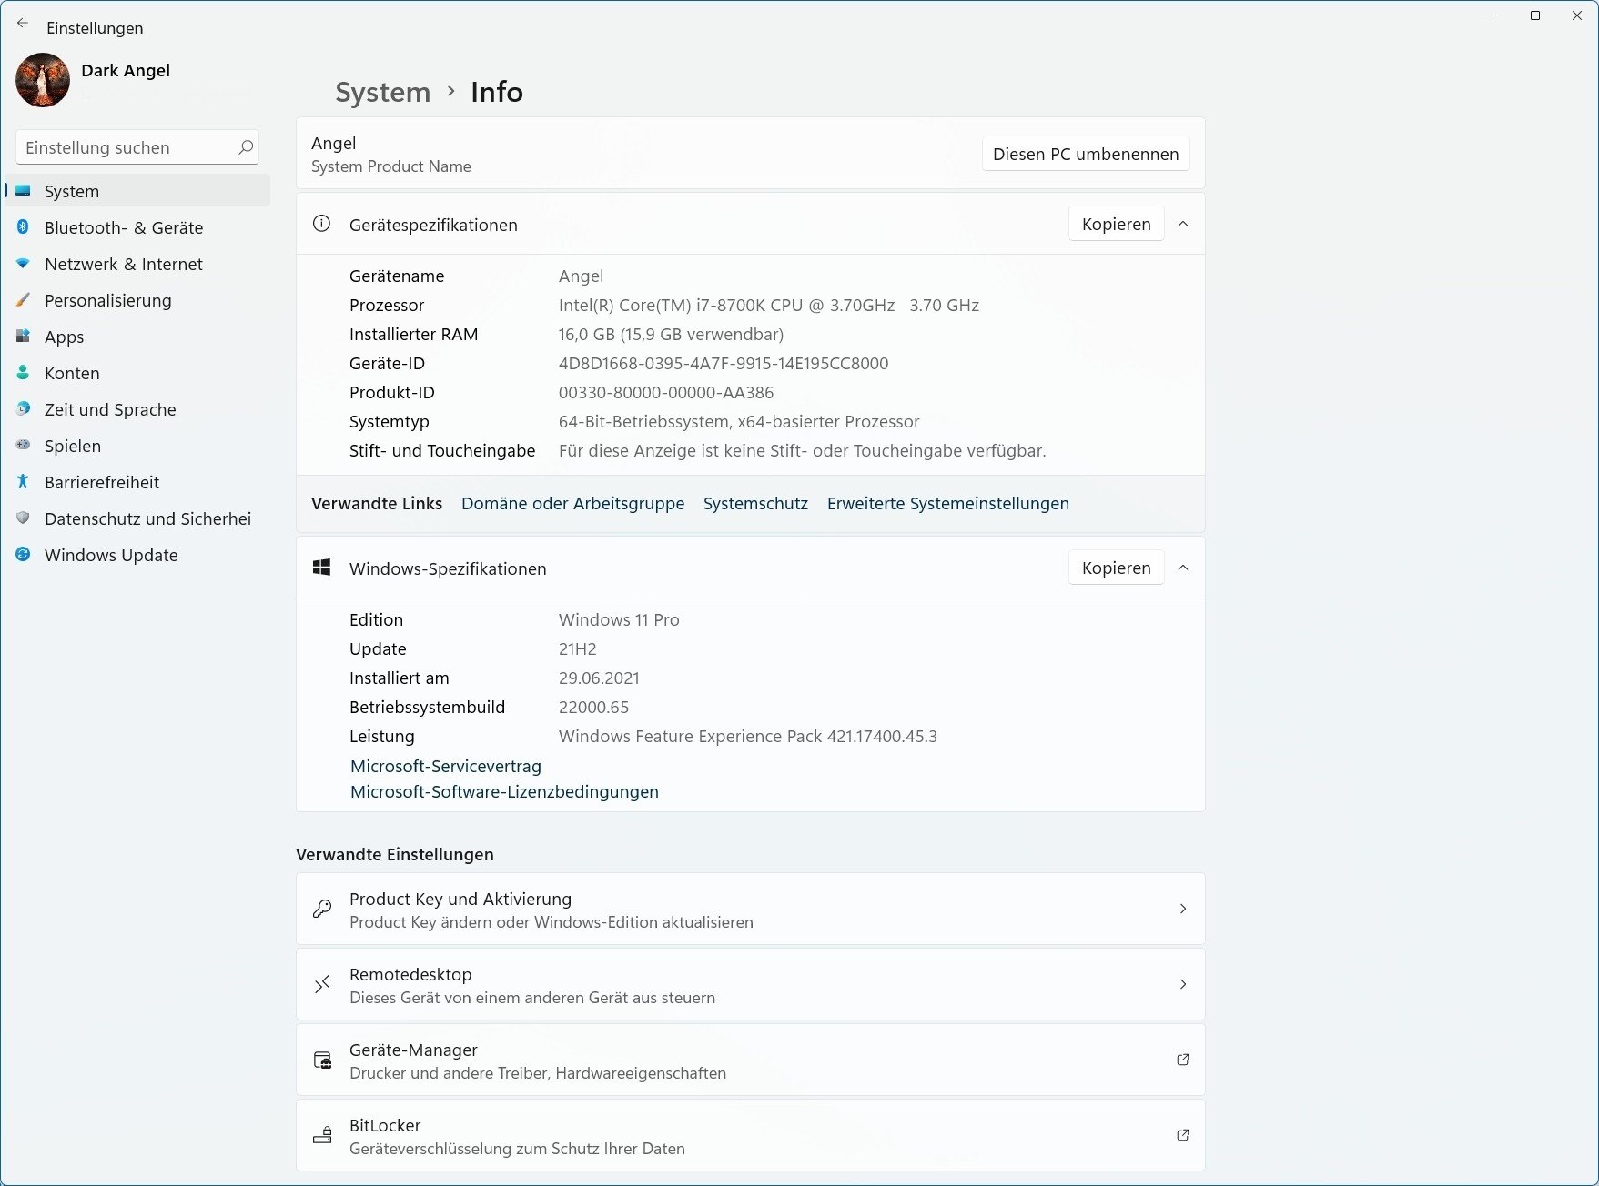Open the Systemschutz link

pos(755,503)
